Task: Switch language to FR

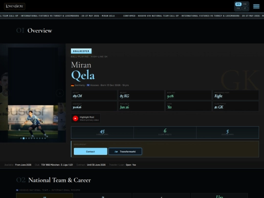Action: [238, 8]
